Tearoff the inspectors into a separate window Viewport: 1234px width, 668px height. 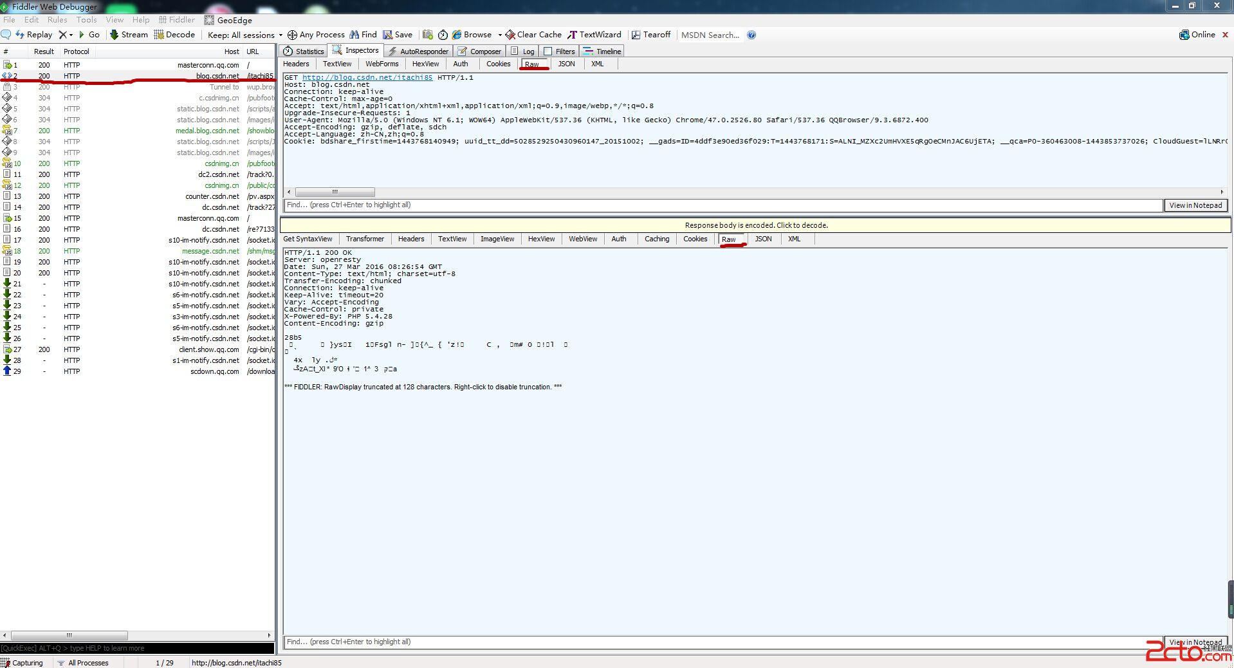click(x=650, y=35)
